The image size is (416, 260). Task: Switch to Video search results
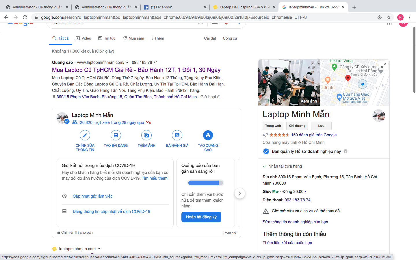tap(83, 38)
